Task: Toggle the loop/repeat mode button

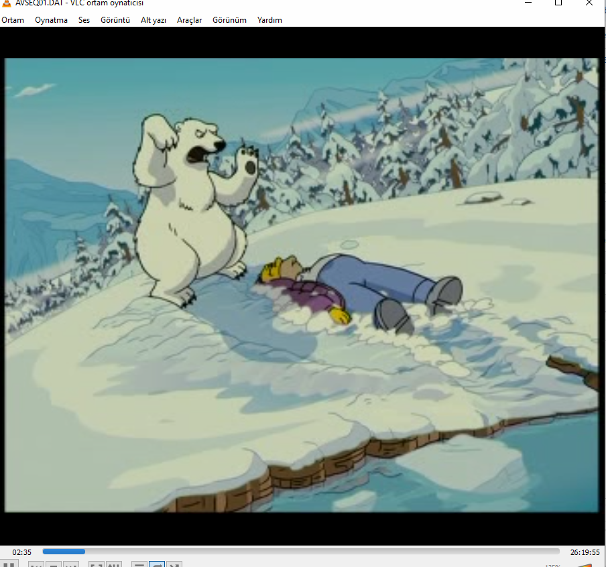Action: (x=157, y=565)
